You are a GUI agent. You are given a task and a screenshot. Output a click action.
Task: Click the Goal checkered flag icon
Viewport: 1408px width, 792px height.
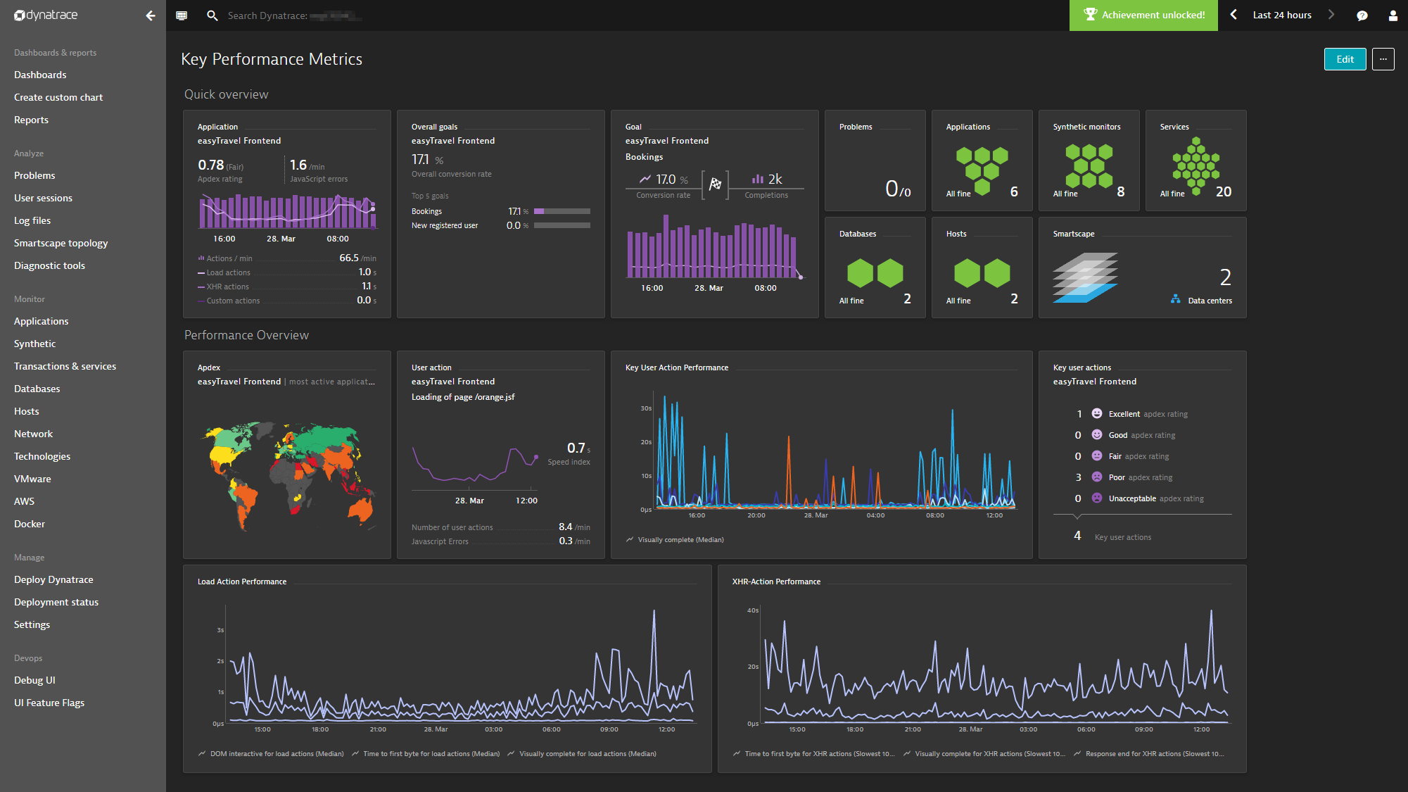(715, 184)
